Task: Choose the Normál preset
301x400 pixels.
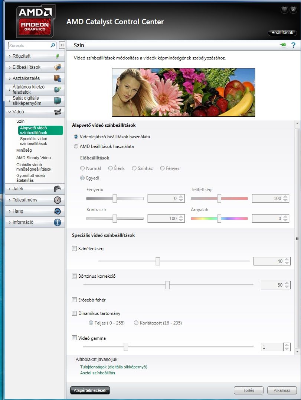Action: point(82,168)
